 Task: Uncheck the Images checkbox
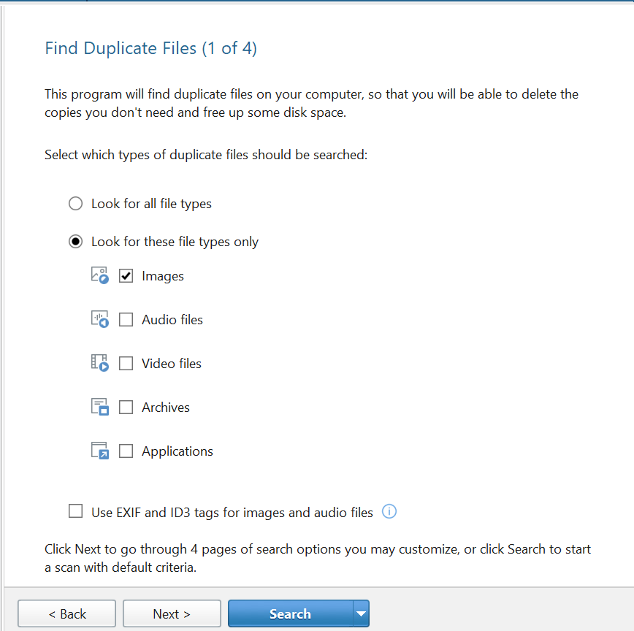[126, 276]
